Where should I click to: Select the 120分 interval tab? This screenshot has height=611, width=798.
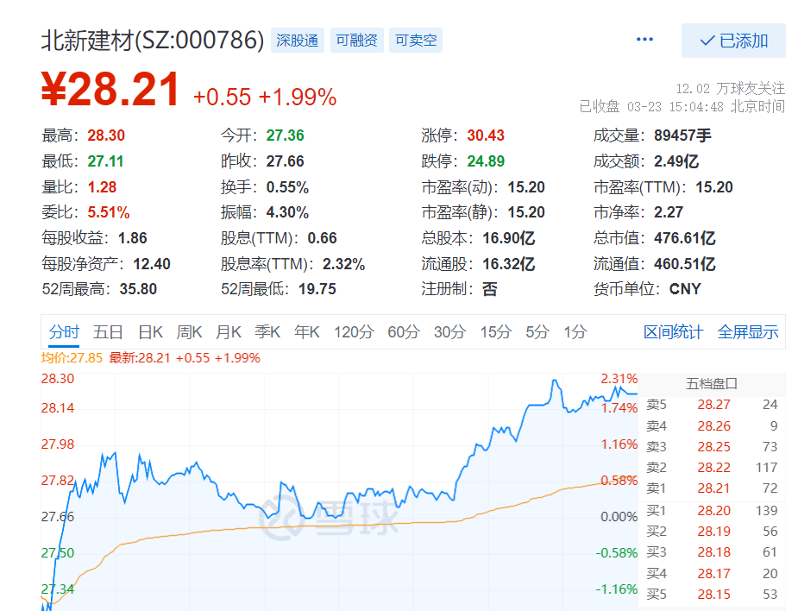point(354,332)
